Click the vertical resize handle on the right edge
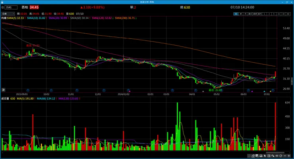 click(292, 81)
